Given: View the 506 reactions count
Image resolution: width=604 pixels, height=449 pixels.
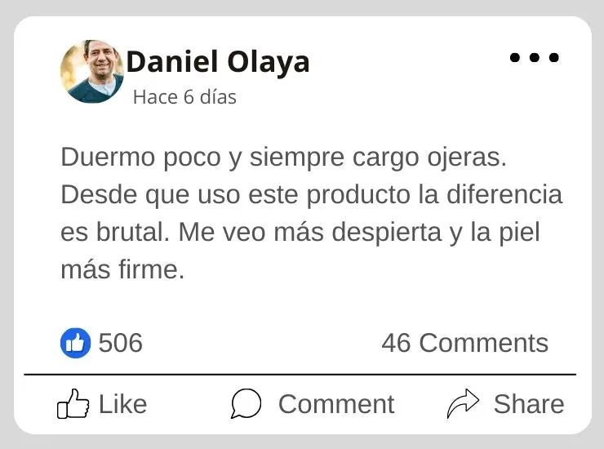Looking at the screenshot, I should pyautogui.click(x=121, y=343).
